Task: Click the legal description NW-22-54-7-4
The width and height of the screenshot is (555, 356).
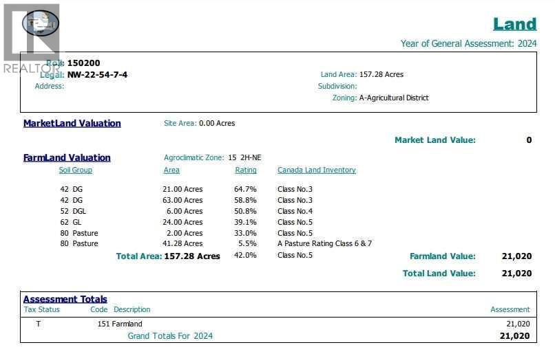Action: point(97,75)
